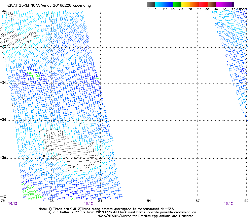Click the latitude label '-34'

coord(3,83)
